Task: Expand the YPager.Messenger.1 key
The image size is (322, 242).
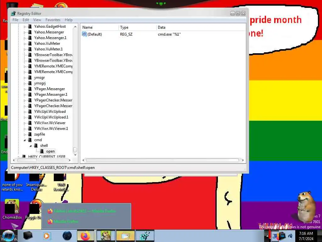Action: click(25, 95)
